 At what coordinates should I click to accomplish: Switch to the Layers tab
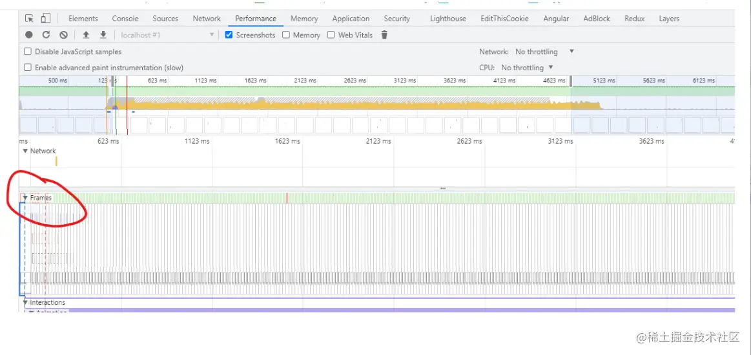click(668, 19)
